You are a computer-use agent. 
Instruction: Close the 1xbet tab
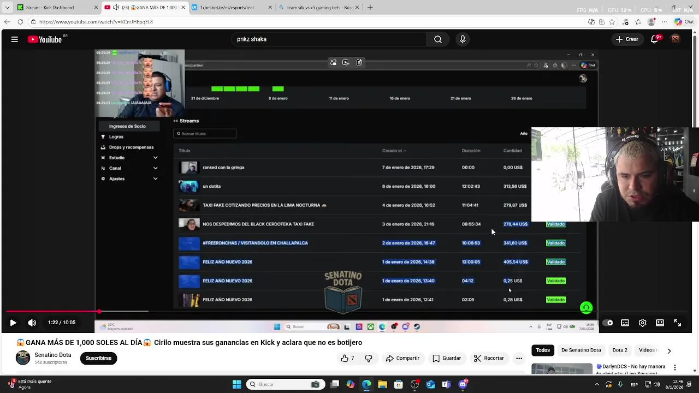tap(270, 8)
